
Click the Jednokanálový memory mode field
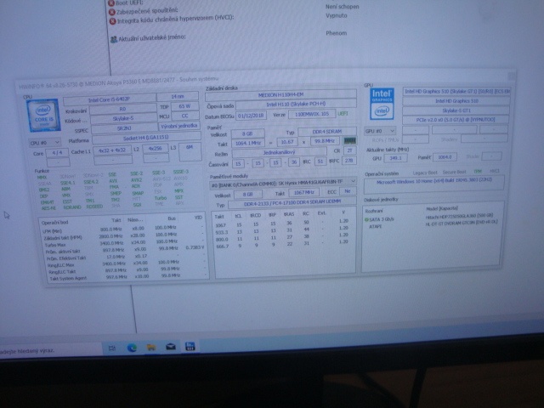click(279, 152)
